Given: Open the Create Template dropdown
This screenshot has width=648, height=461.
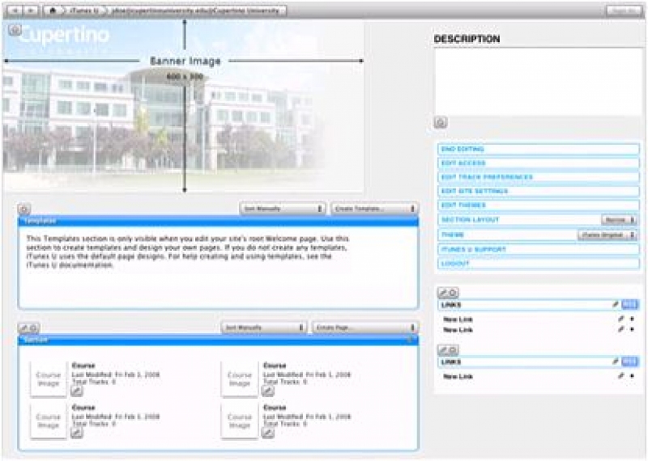Looking at the screenshot, I should (374, 209).
